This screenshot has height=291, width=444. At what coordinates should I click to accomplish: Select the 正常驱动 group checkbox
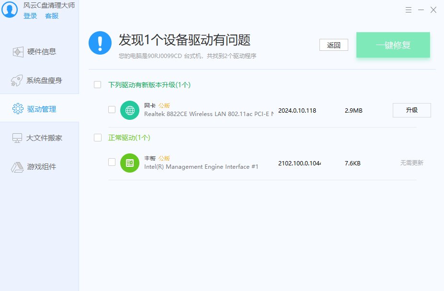[98, 138]
